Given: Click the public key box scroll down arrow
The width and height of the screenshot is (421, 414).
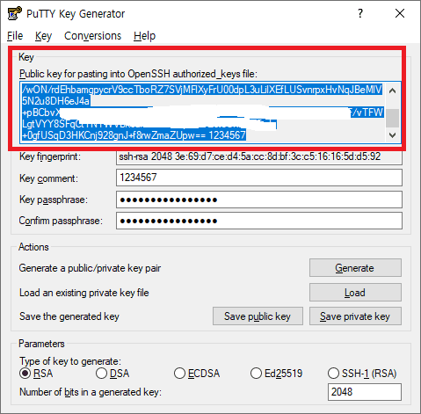Looking at the screenshot, I should click(x=392, y=135).
